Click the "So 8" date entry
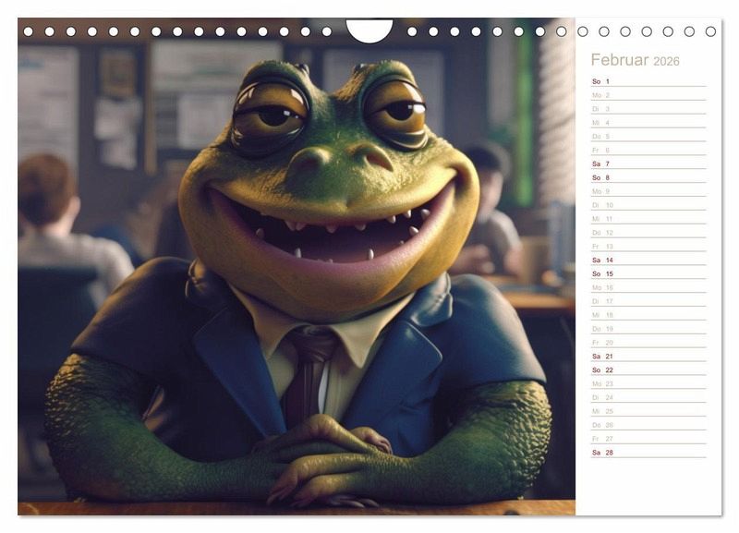739x533 pixels. click(647, 177)
